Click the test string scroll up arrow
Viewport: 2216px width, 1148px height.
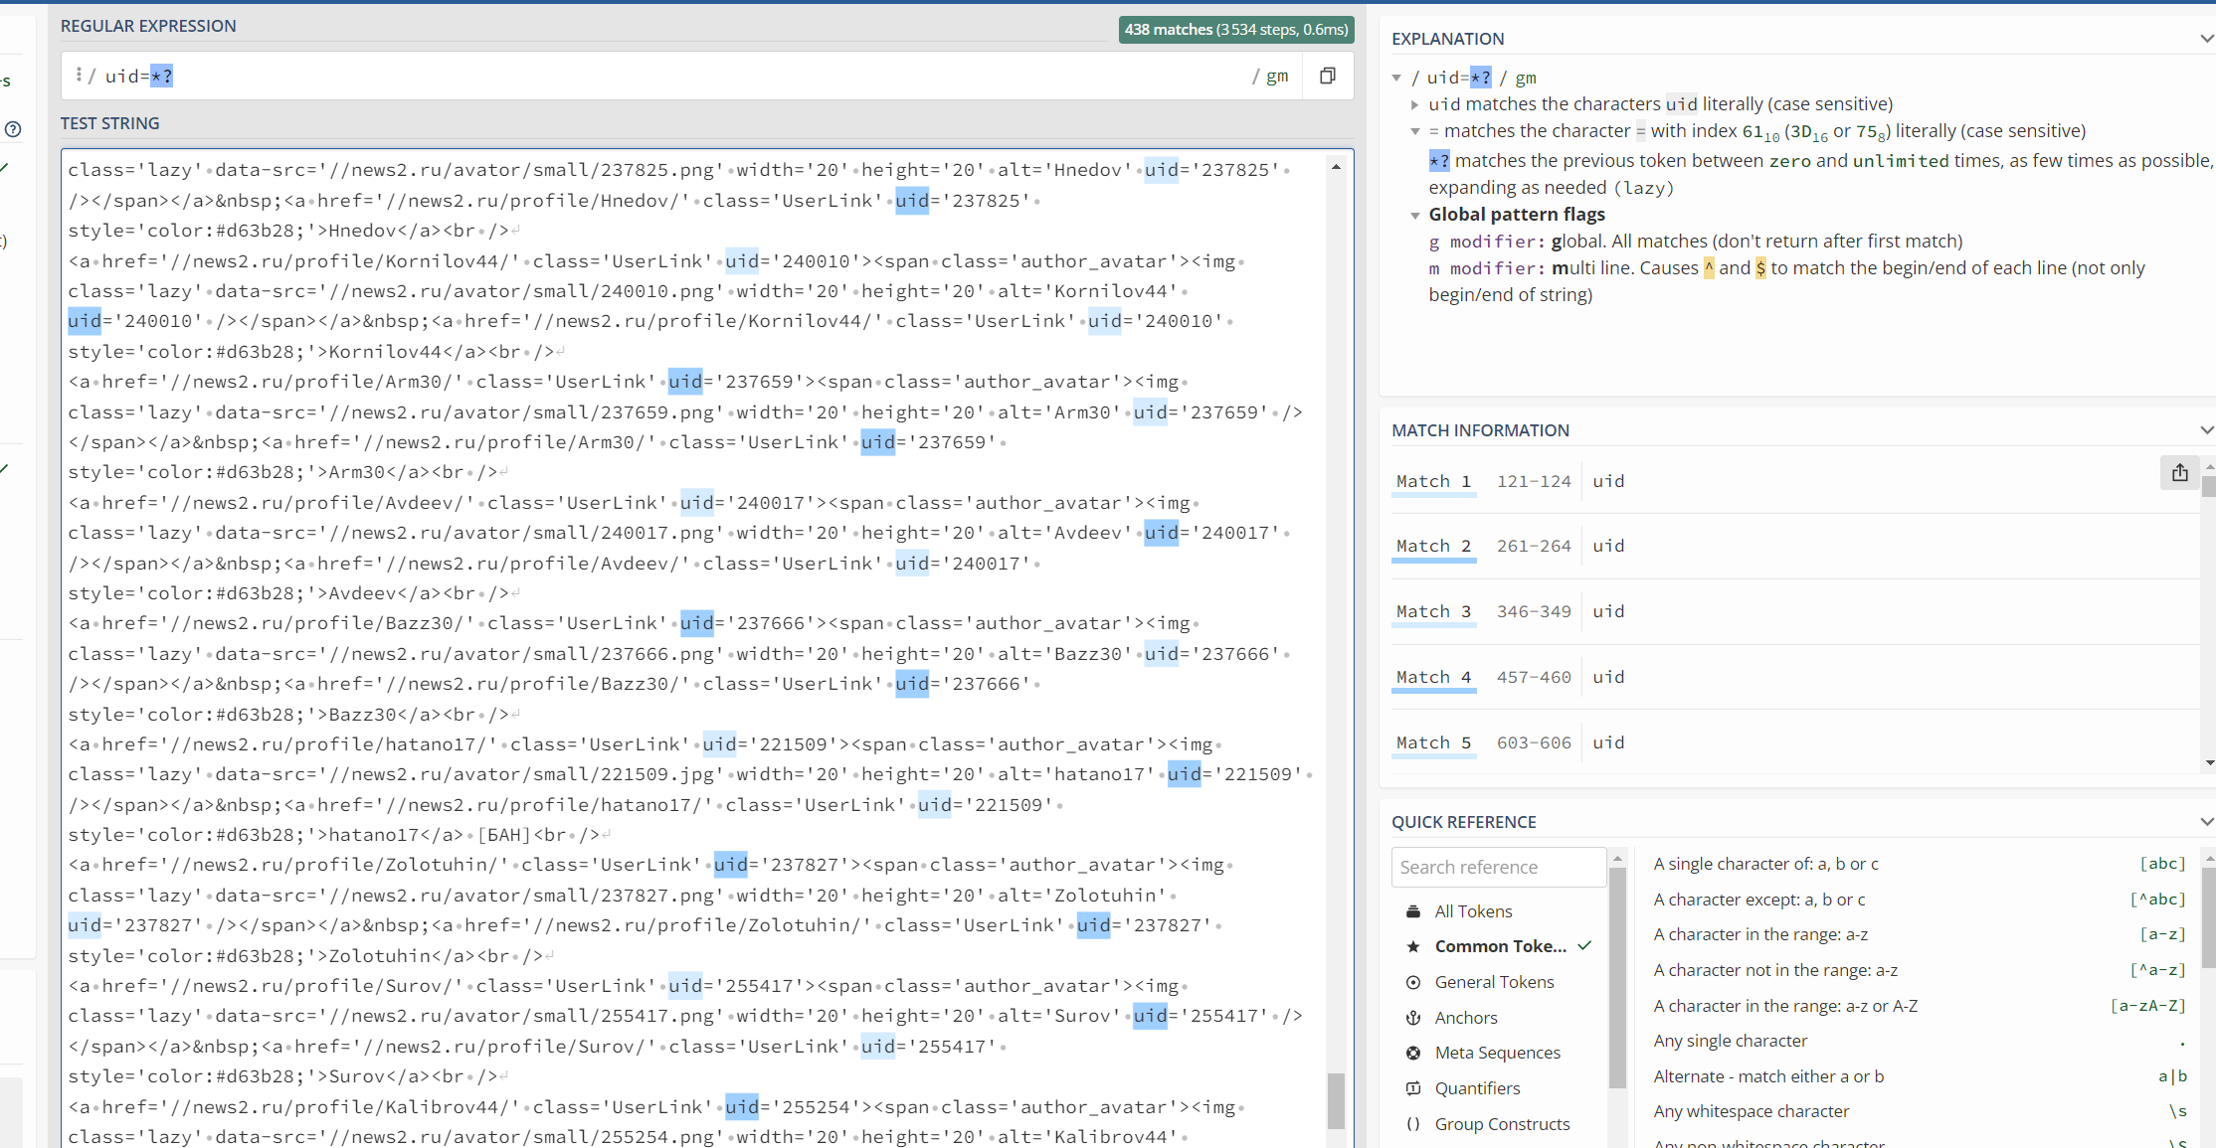coord(1336,167)
